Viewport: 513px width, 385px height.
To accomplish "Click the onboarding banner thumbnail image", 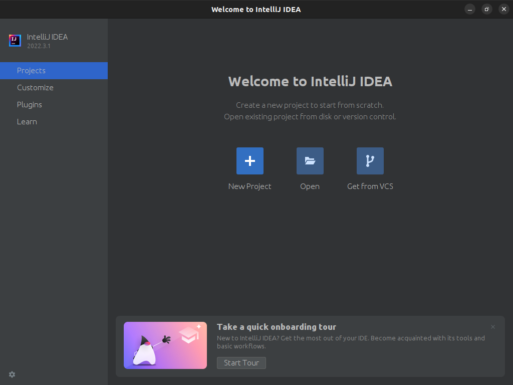I will pos(165,345).
